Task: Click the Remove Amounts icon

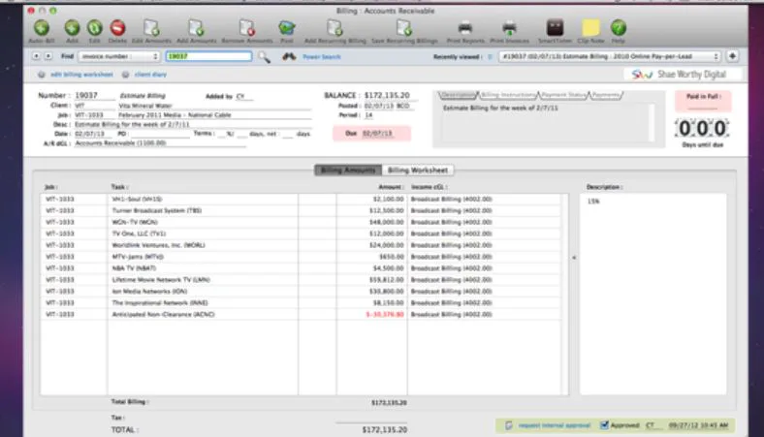Action: [247, 28]
